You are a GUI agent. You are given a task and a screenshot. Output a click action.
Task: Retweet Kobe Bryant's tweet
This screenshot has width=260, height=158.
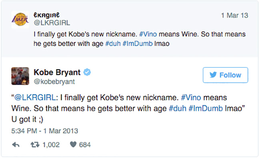click(x=35, y=145)
